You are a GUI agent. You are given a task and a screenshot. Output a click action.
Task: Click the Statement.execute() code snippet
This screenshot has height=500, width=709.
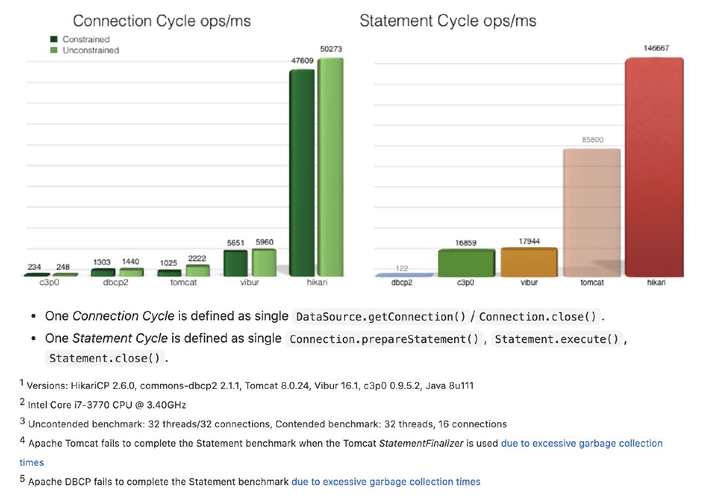(x=556, y=339)
